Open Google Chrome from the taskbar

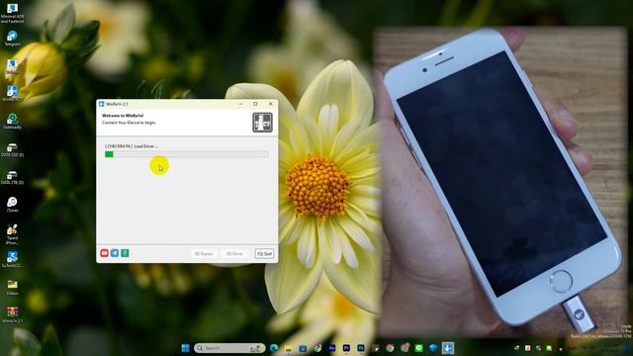[390, 348]
